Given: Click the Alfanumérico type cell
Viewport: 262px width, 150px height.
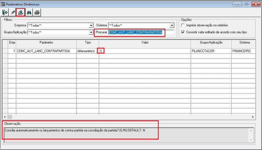Looking at the screenshot, I should (88, 51).
